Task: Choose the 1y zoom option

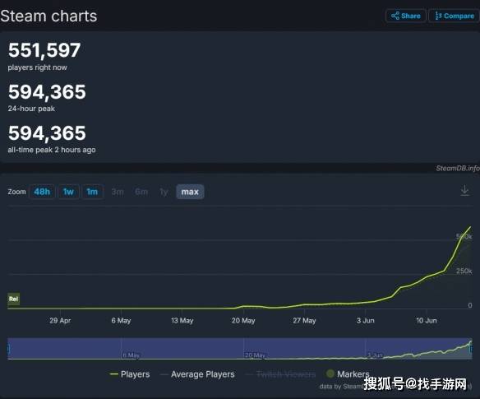Action: 164,192
